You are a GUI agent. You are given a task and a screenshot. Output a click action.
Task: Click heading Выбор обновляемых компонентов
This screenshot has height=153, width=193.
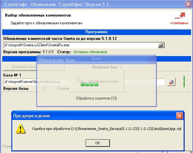tap(38, 15)
